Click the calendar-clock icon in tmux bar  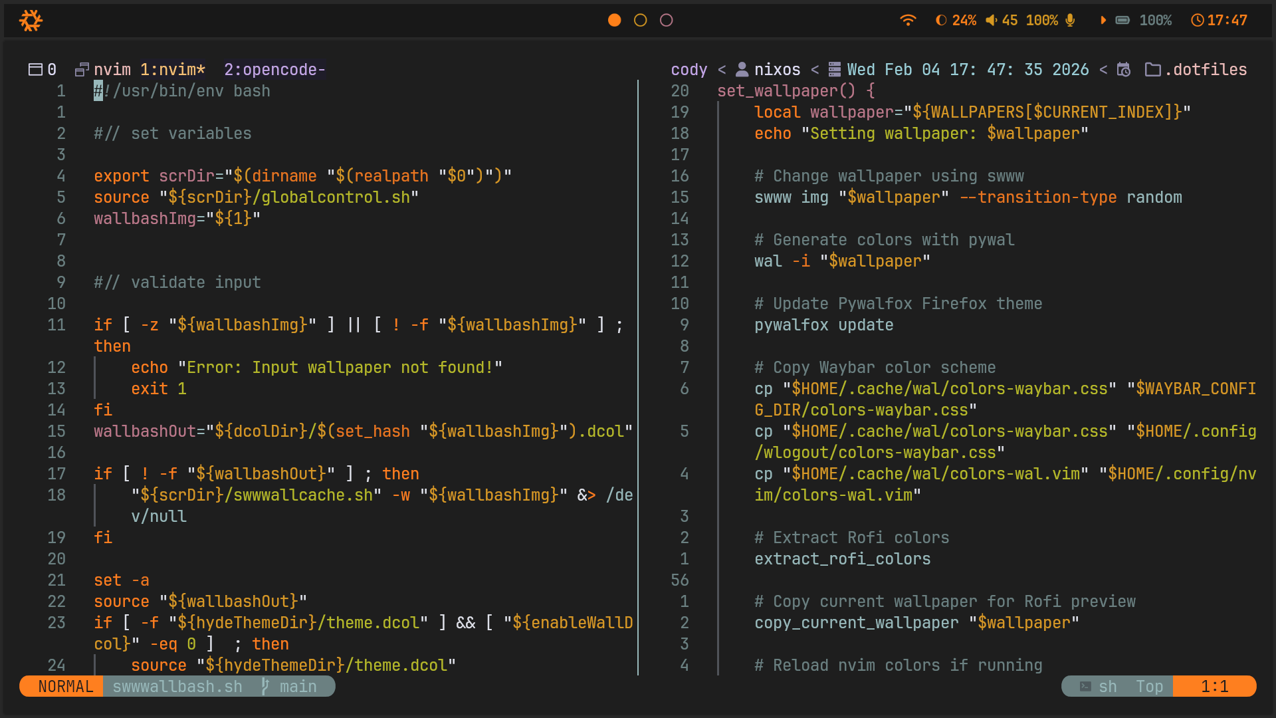1123,70
